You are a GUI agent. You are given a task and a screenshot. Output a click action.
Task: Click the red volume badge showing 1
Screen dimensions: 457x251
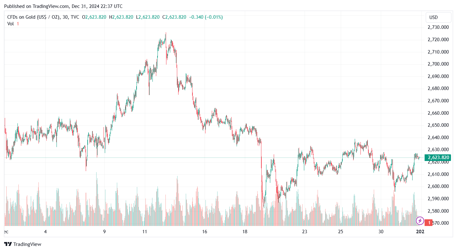pyautogui.click(x=429, y=223)
